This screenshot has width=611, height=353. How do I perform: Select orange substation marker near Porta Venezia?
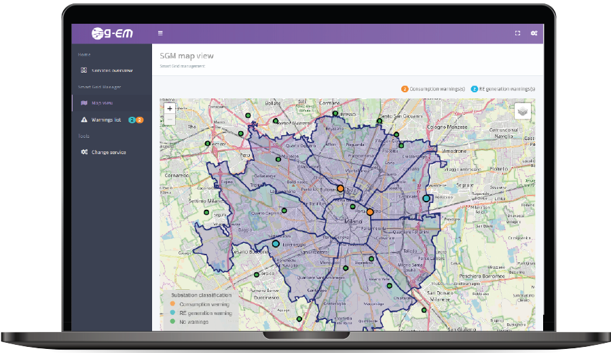(x=370, y=212)
